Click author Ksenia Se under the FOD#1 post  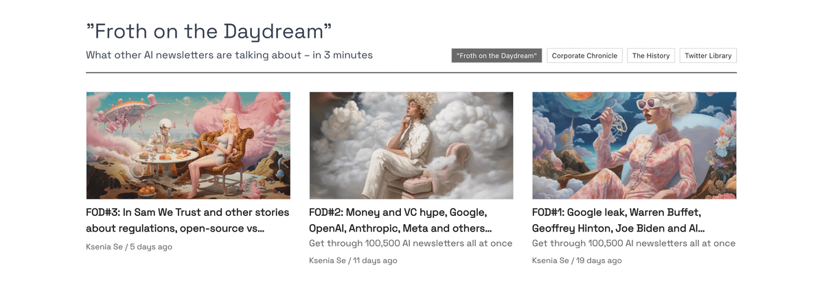click(551, 260)
